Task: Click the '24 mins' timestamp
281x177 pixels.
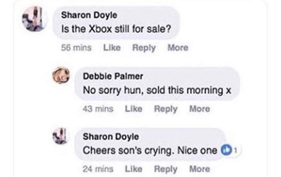Action: 98,169
